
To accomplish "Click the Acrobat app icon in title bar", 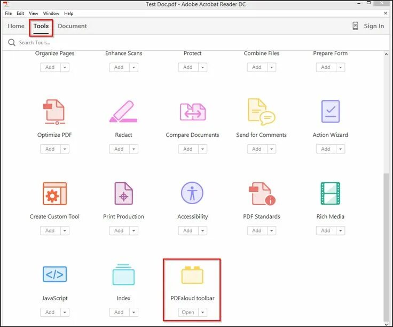I will pos(6,4).
